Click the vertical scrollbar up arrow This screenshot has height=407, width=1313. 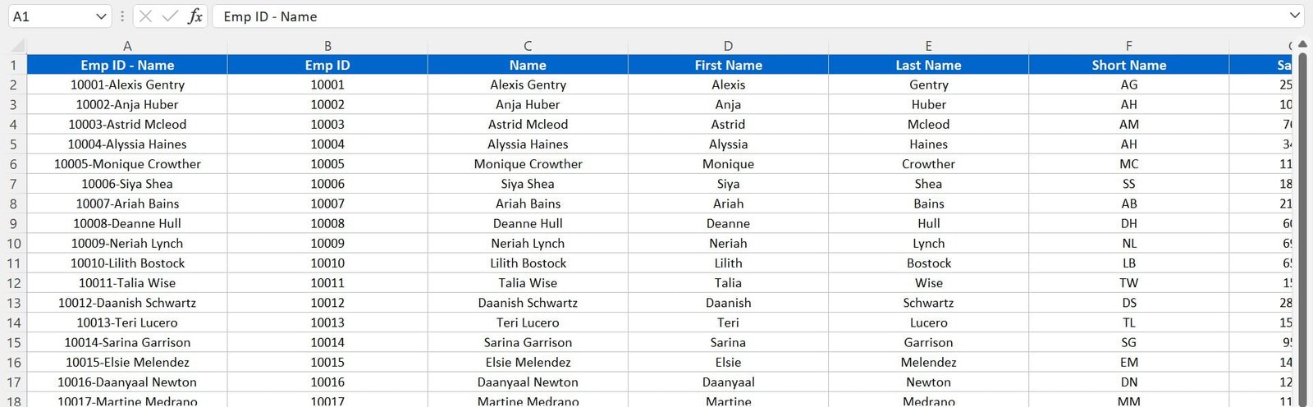[x=1302, y=45]
